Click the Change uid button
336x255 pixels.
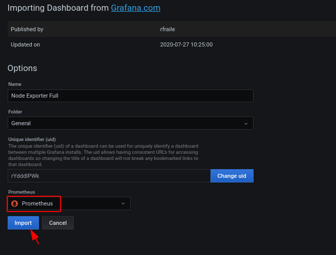(x=232, y=176)
